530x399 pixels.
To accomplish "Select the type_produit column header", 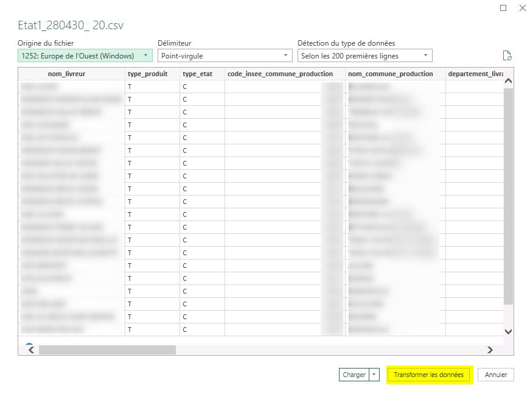I will (152, 74).
